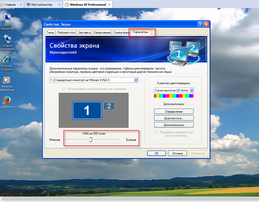Click the Отмена button
This screenshot has width=259, height=202.
click(178, 153)
